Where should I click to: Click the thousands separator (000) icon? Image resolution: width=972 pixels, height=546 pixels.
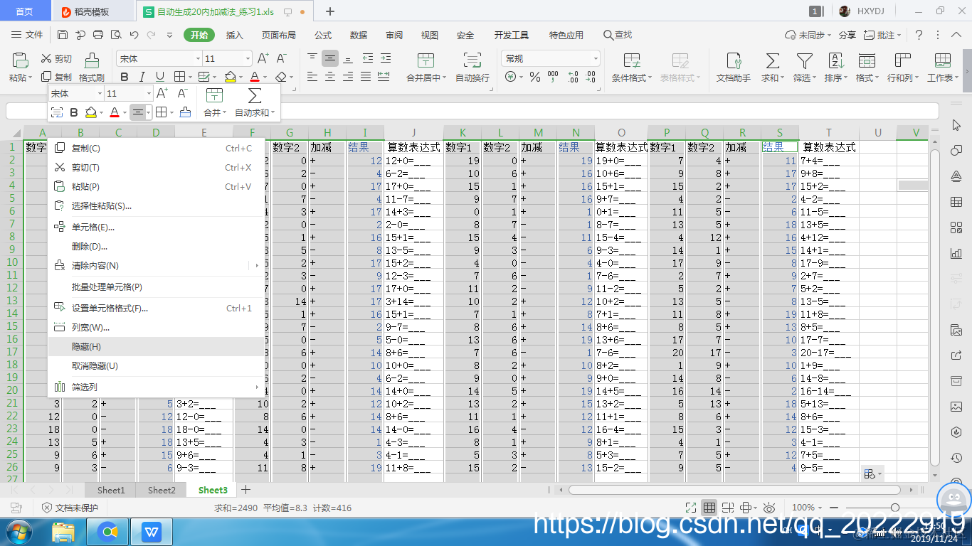554,77
